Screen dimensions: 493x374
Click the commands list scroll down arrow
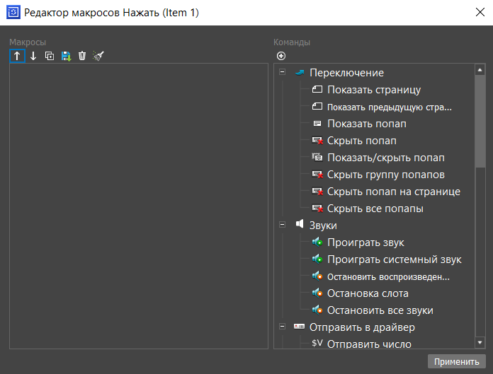[x=480, y=343]
